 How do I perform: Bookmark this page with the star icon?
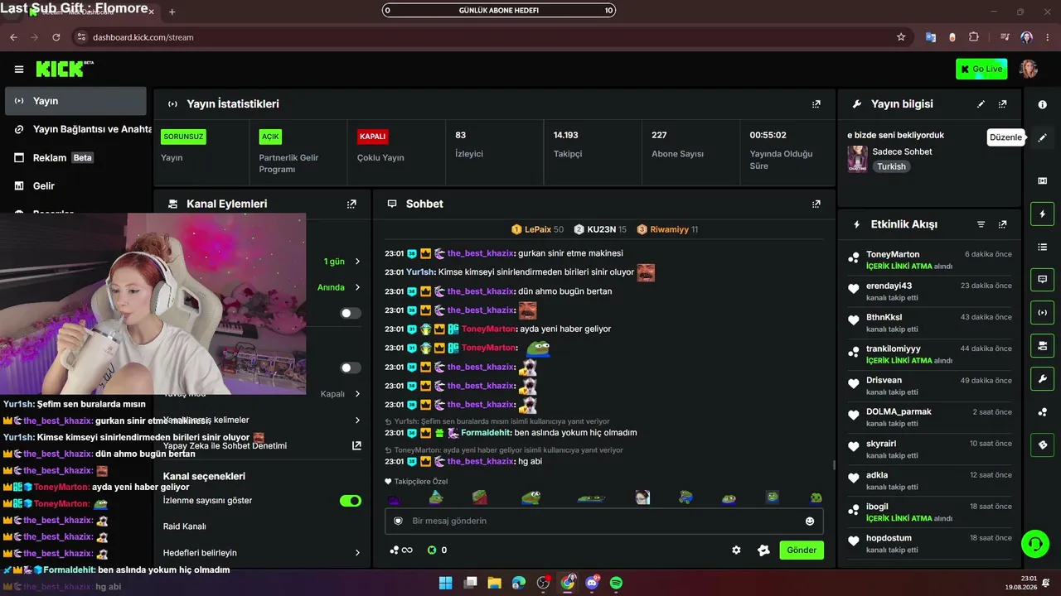(x=901, y=37)
